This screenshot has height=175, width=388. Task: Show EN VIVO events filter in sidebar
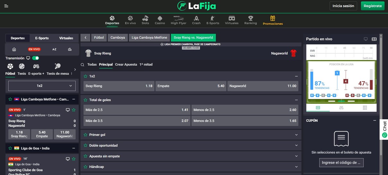click(34, 49)
